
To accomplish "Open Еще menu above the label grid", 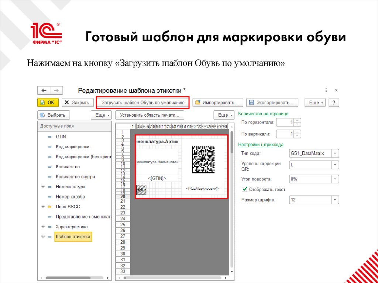I will (224, 115).
